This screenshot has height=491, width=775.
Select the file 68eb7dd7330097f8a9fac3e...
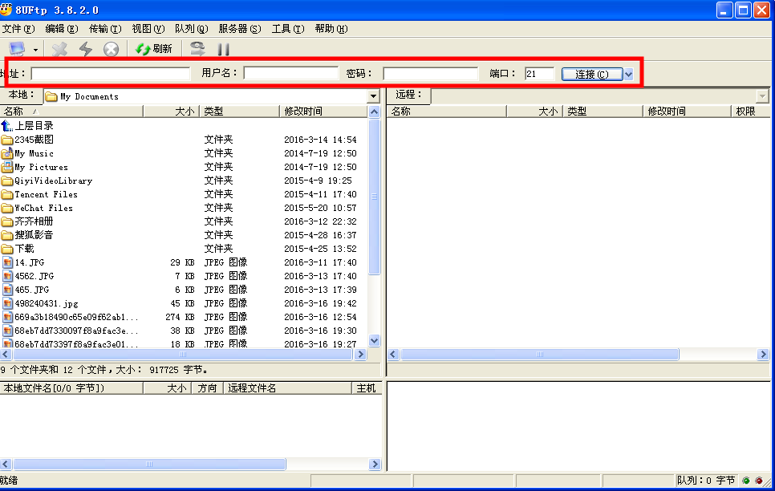coord(70,331)
